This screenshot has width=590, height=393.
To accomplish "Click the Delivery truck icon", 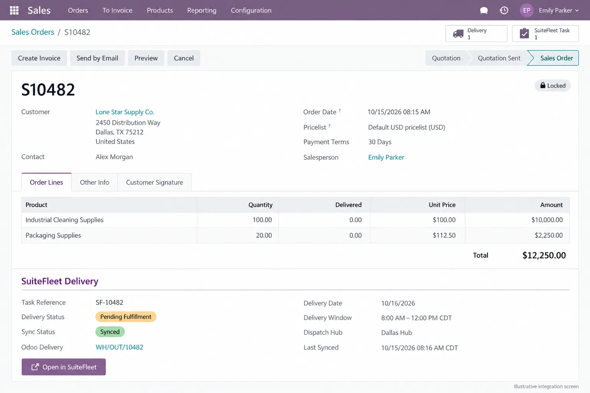I will (x=458, y=34).
